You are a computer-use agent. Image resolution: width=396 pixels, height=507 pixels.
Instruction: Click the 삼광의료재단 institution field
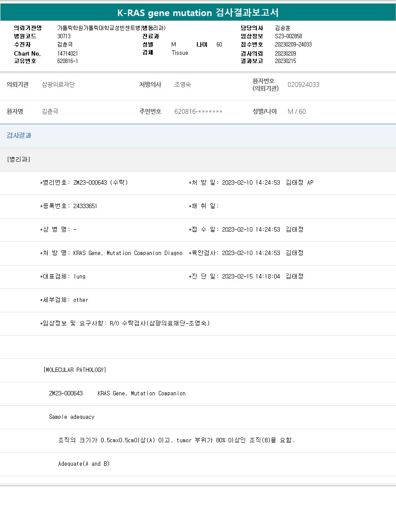(x=58, y=85)
